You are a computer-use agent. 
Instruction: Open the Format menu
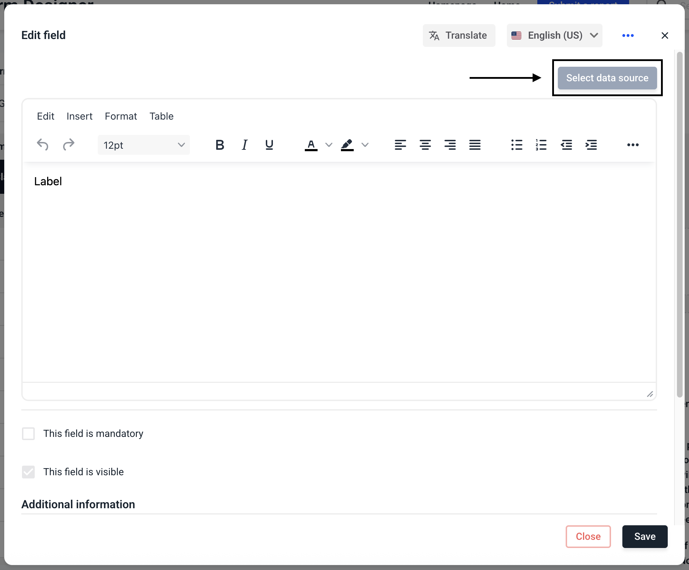tap(121, 116)
